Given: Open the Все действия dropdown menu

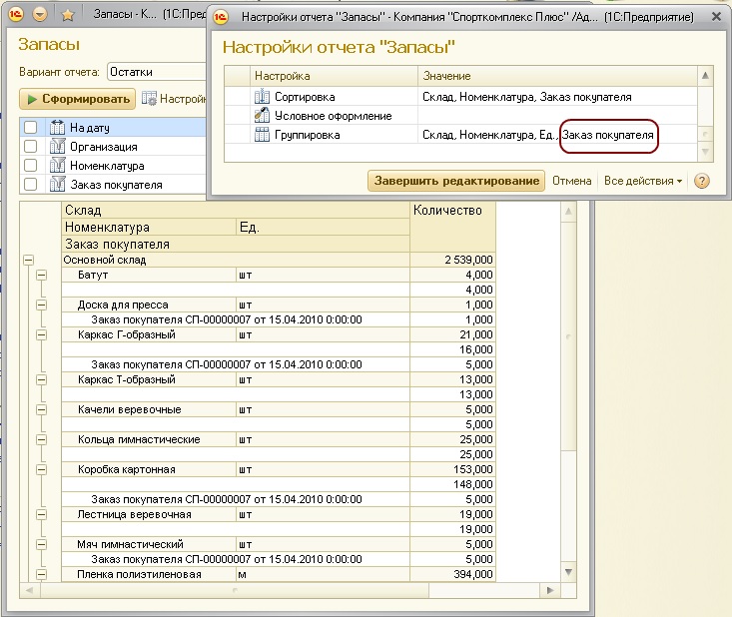Looking at the screenshot, I should (x=643, y=181).
